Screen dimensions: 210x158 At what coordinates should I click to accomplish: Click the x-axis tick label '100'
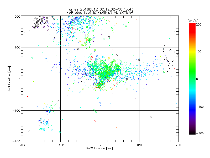click(x=139, y=145)
